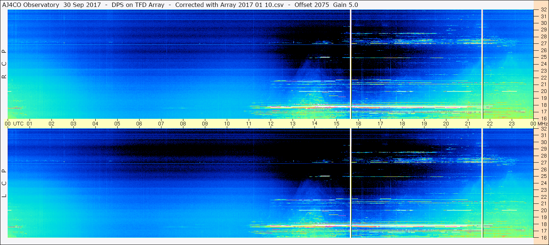Viewport: 549px width, 245px height.
Task: Click the 31 MHz tick of LCP panel
Action: [544, 135]
